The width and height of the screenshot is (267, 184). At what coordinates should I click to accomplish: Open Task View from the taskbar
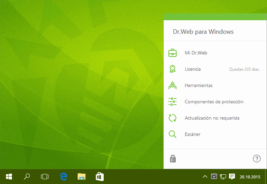(45, 177)
